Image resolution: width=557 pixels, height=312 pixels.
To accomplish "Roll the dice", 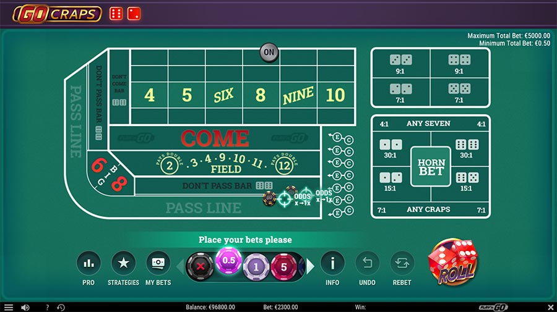I will click(452, 262).
